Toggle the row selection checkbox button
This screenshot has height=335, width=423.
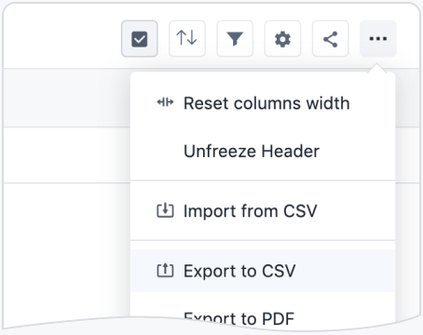point(140,39)
